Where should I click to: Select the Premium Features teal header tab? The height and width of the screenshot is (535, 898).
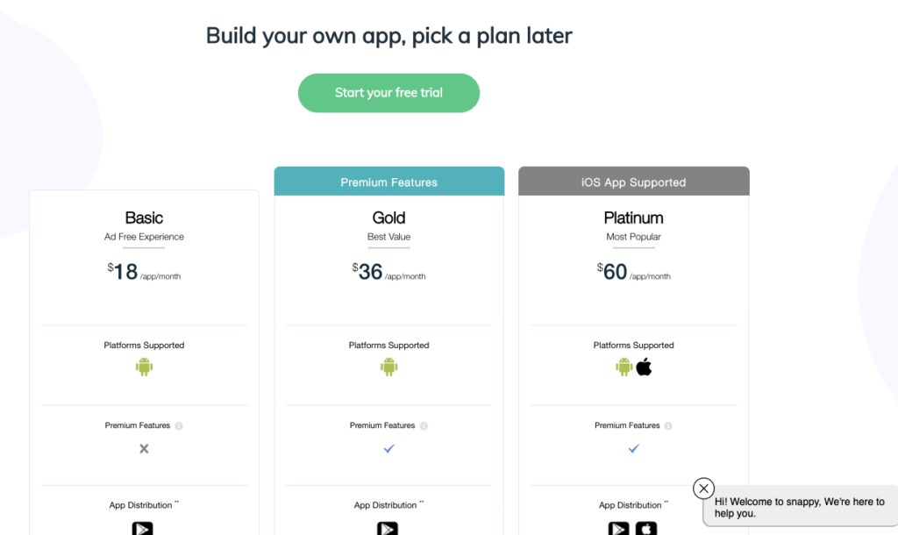388,182
